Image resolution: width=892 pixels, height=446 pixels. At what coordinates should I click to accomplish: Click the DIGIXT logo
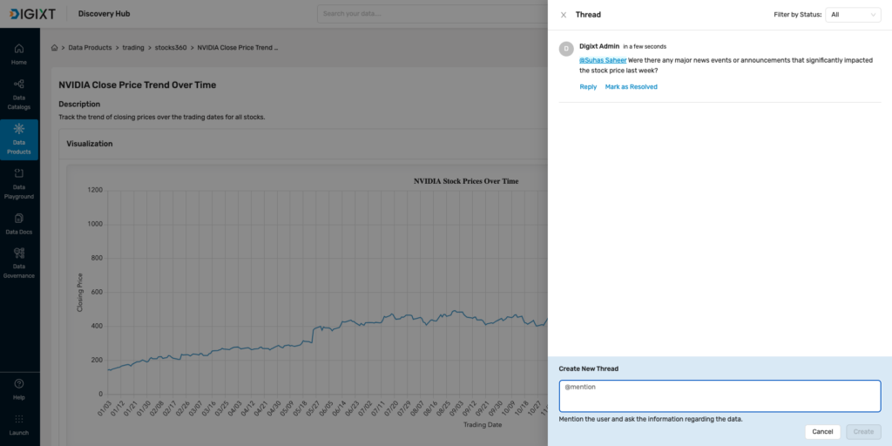[32, 14]
